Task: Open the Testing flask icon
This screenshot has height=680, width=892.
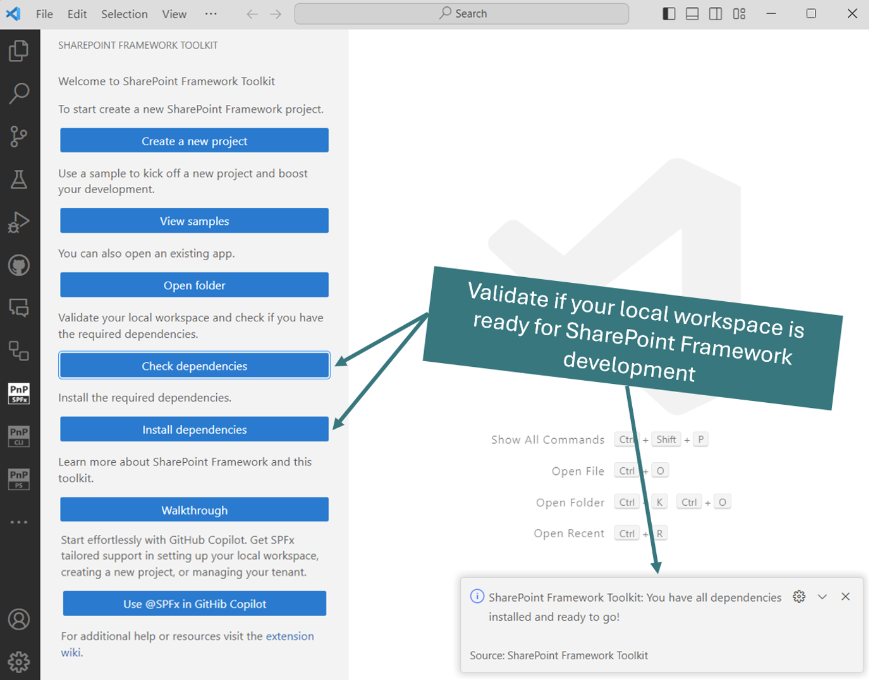Action: (x=19, y=179)
